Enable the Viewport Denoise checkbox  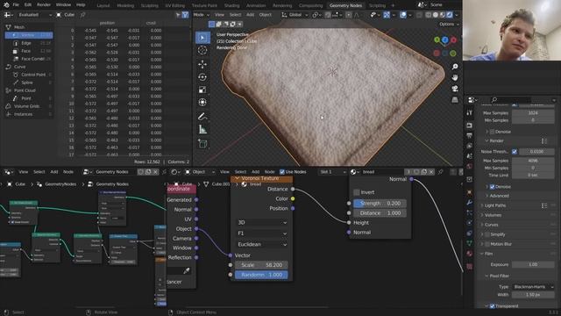[492, 132]
